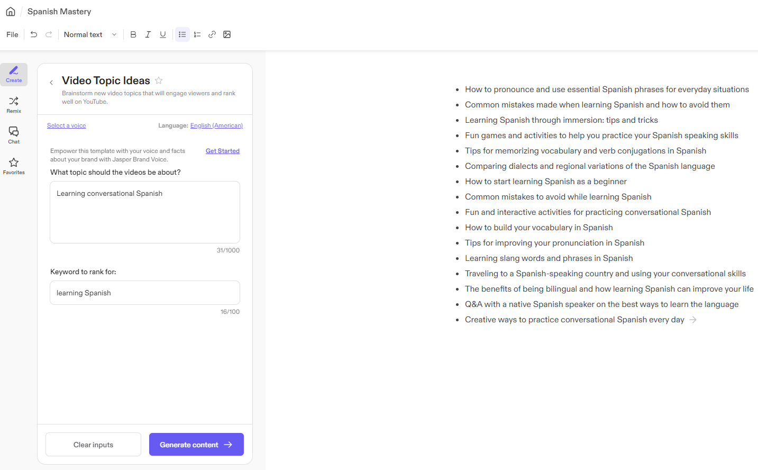Image resolution: width=758 pixels, height=470 pixels.
Task: Go to the home dashboard icon
Action: pyautogui.click(x=10, y=11)
